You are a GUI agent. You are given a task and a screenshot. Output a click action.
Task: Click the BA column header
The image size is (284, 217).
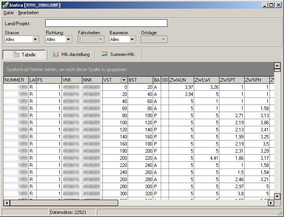tap(157, 80)
